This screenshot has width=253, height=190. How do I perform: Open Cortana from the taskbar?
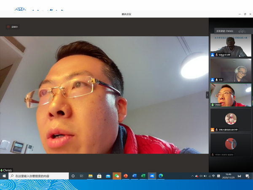(x=73, y=176)
